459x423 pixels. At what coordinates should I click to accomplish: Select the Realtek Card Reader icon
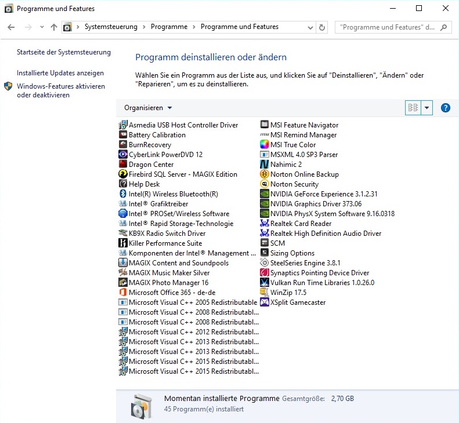click(x=265, y=223)
